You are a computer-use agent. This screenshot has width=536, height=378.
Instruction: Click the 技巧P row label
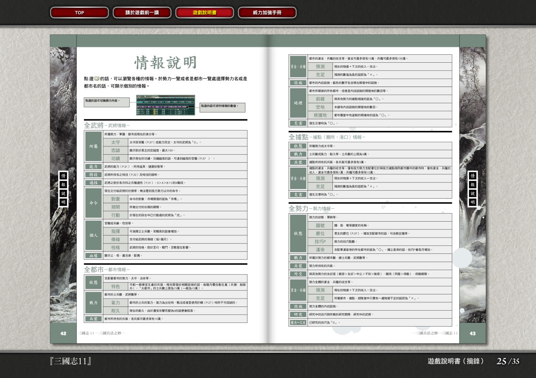(320, 242)
